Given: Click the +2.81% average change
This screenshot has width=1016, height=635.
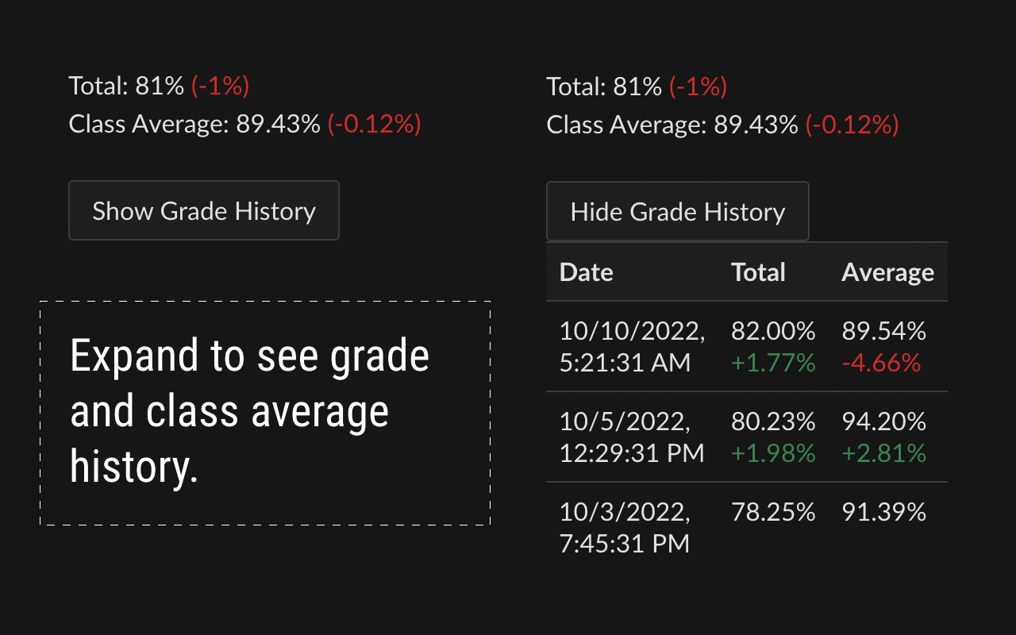Looking at the screenshot, I should coord(884,453).
